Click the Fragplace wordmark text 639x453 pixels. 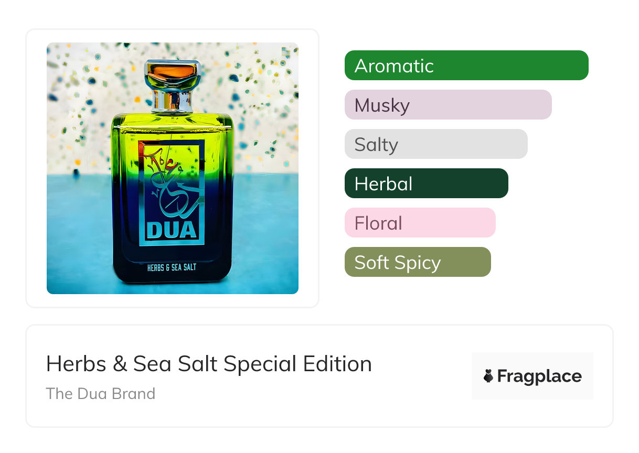539,376
